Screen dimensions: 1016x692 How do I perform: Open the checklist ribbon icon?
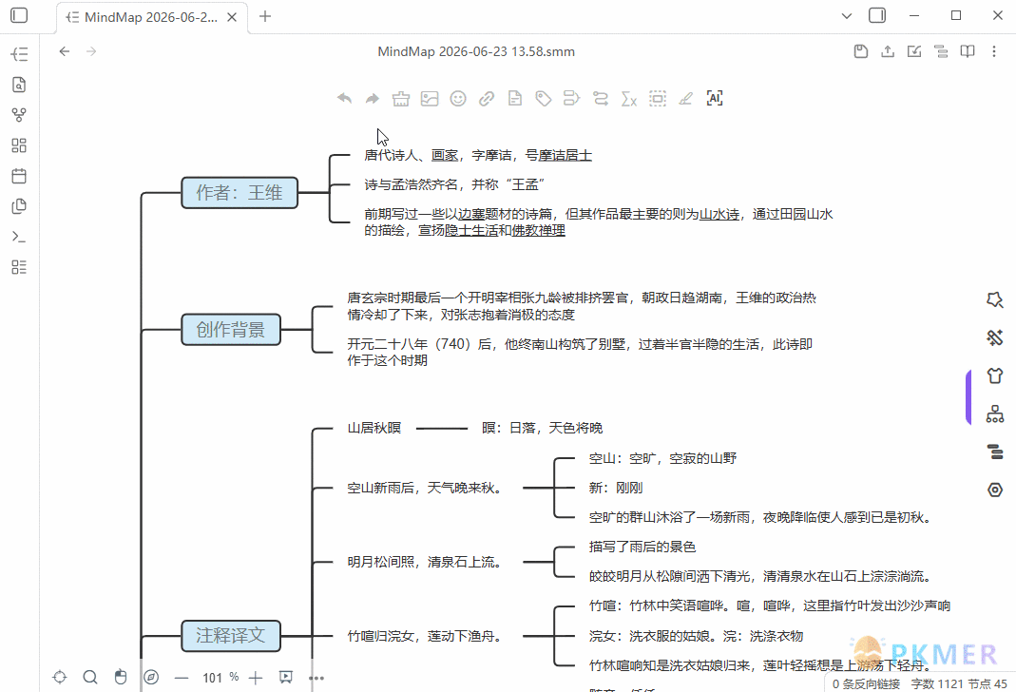tap(19, 267)
